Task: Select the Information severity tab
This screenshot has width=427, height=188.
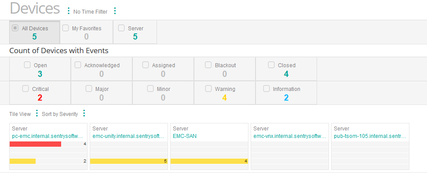Action: tap(286, 93)
